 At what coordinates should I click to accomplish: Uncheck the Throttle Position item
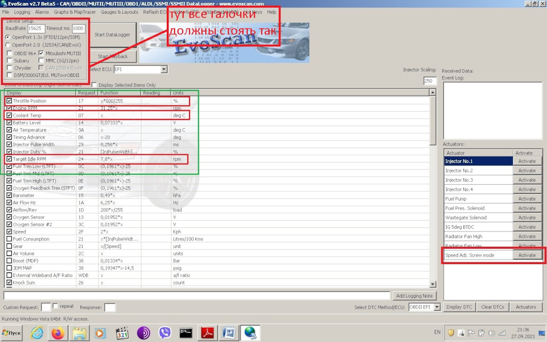[x=10, y=101]
